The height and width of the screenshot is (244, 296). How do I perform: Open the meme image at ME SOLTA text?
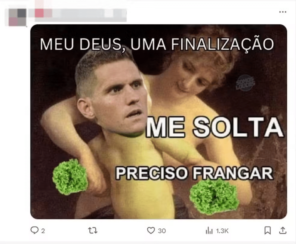point(215,127)
